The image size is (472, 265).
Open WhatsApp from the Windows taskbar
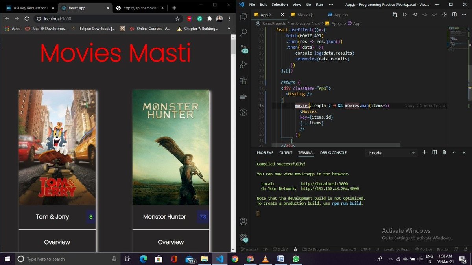[296, 259]
